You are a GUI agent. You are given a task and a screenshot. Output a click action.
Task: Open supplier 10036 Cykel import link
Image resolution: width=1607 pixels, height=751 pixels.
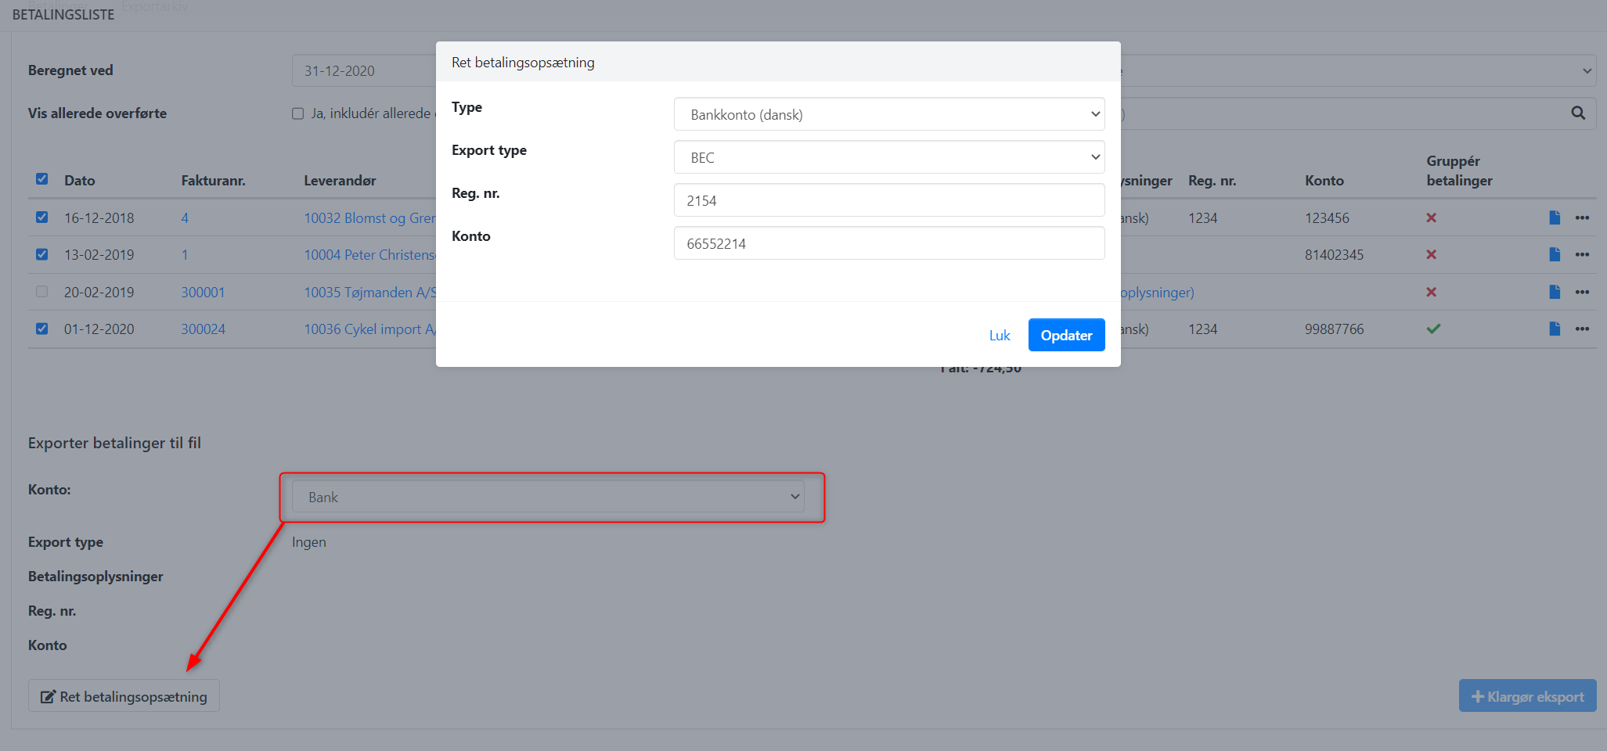click(369, 329)
